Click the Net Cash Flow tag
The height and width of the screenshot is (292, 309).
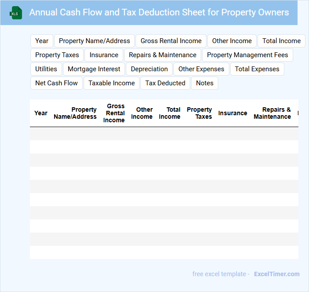click(x=56, y=83)
